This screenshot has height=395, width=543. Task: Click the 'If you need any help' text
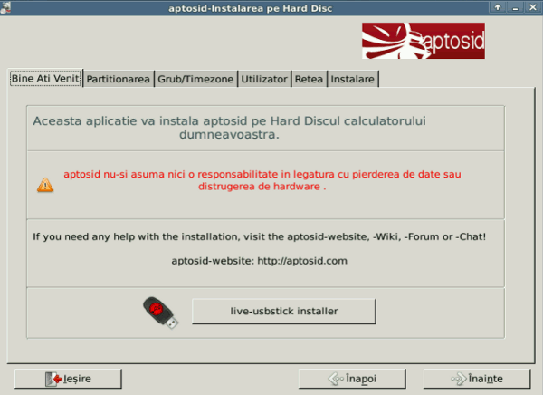[260, 236]
